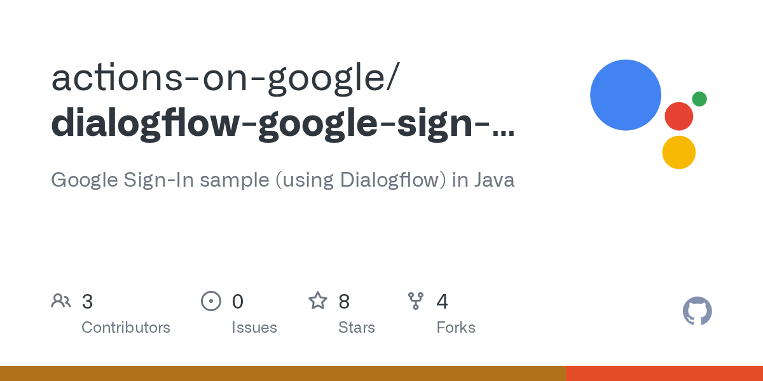Click the Issues label

click(254, 328)
